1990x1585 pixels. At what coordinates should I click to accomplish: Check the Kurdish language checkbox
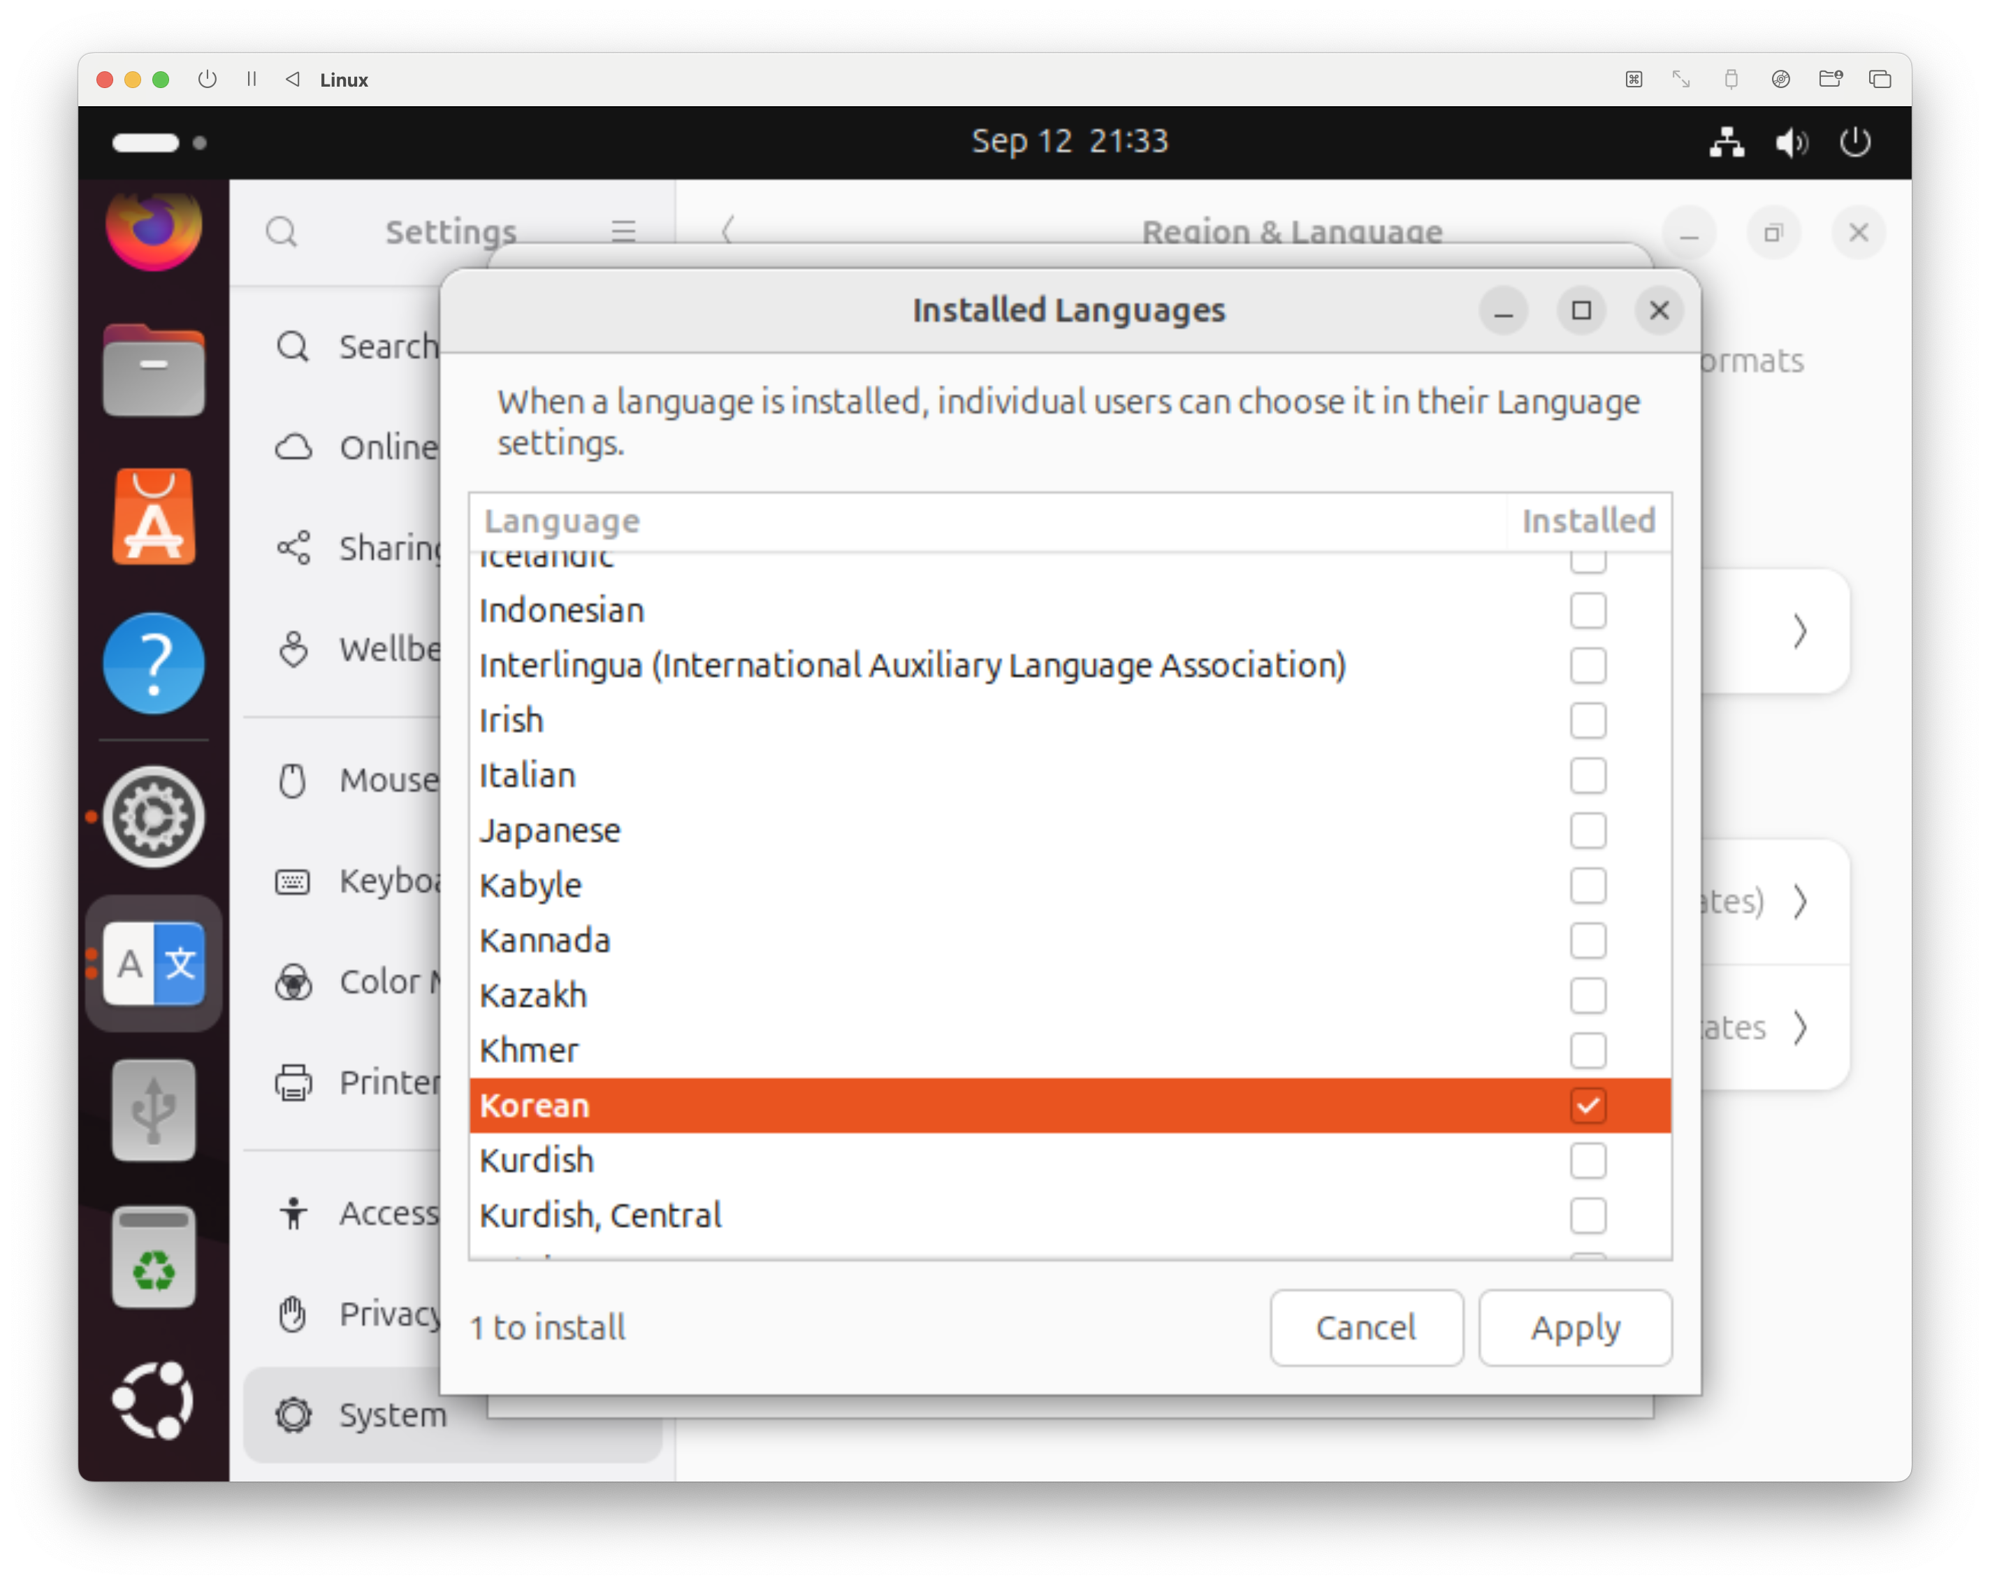click(1588, 1160)
